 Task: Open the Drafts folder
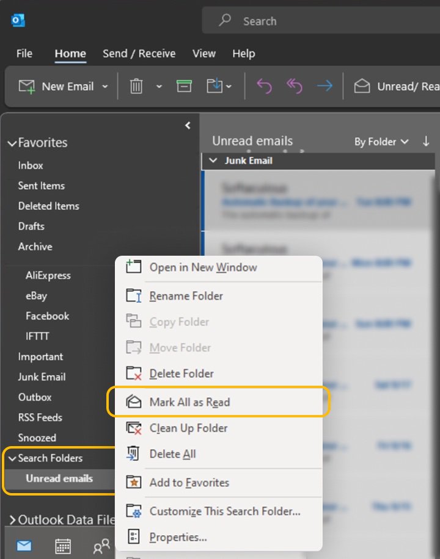pos(31,226)
